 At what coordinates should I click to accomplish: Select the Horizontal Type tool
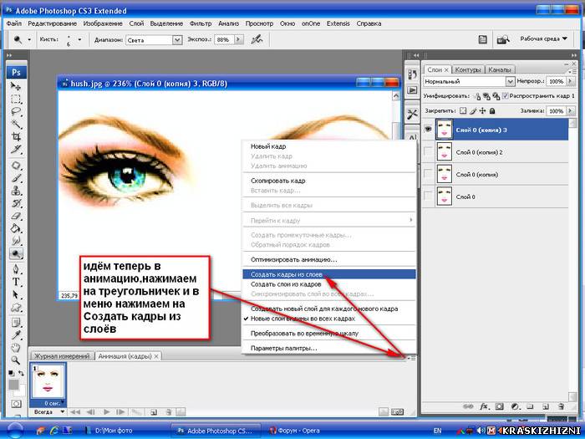pyautogui.click(x=16, y=282)
